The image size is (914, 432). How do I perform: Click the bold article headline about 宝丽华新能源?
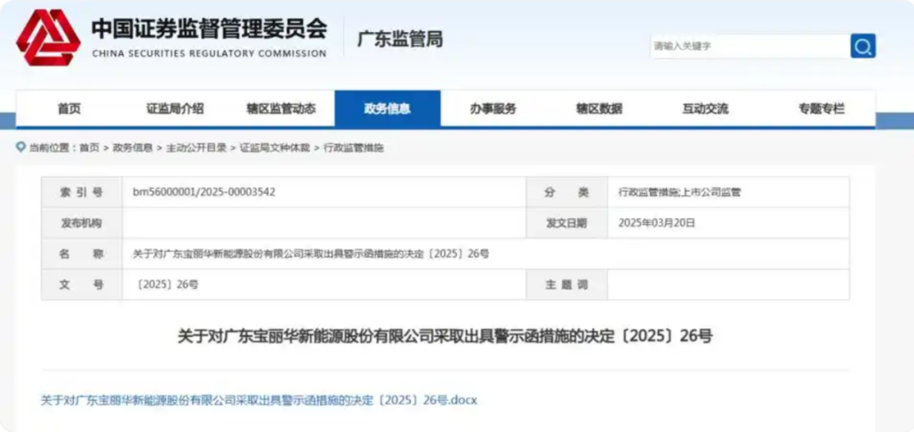coord(445,336)
